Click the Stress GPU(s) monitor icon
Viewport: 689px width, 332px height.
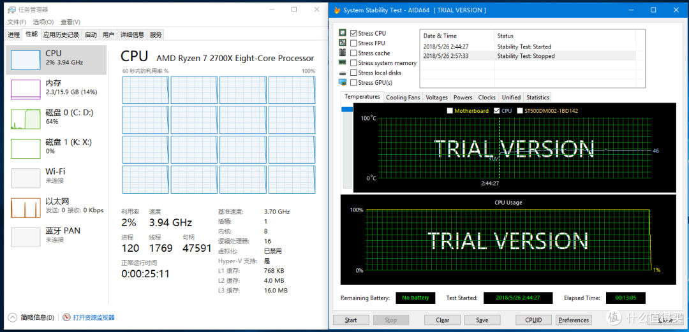[343, 82]
